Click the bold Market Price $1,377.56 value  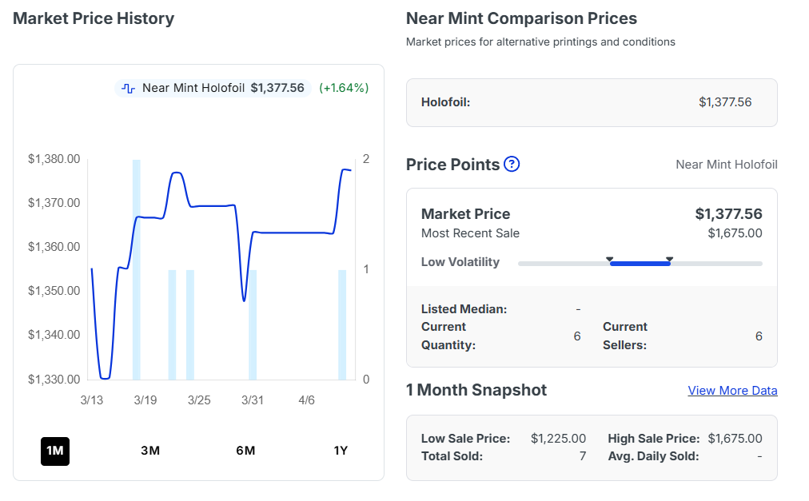point(728,214)
